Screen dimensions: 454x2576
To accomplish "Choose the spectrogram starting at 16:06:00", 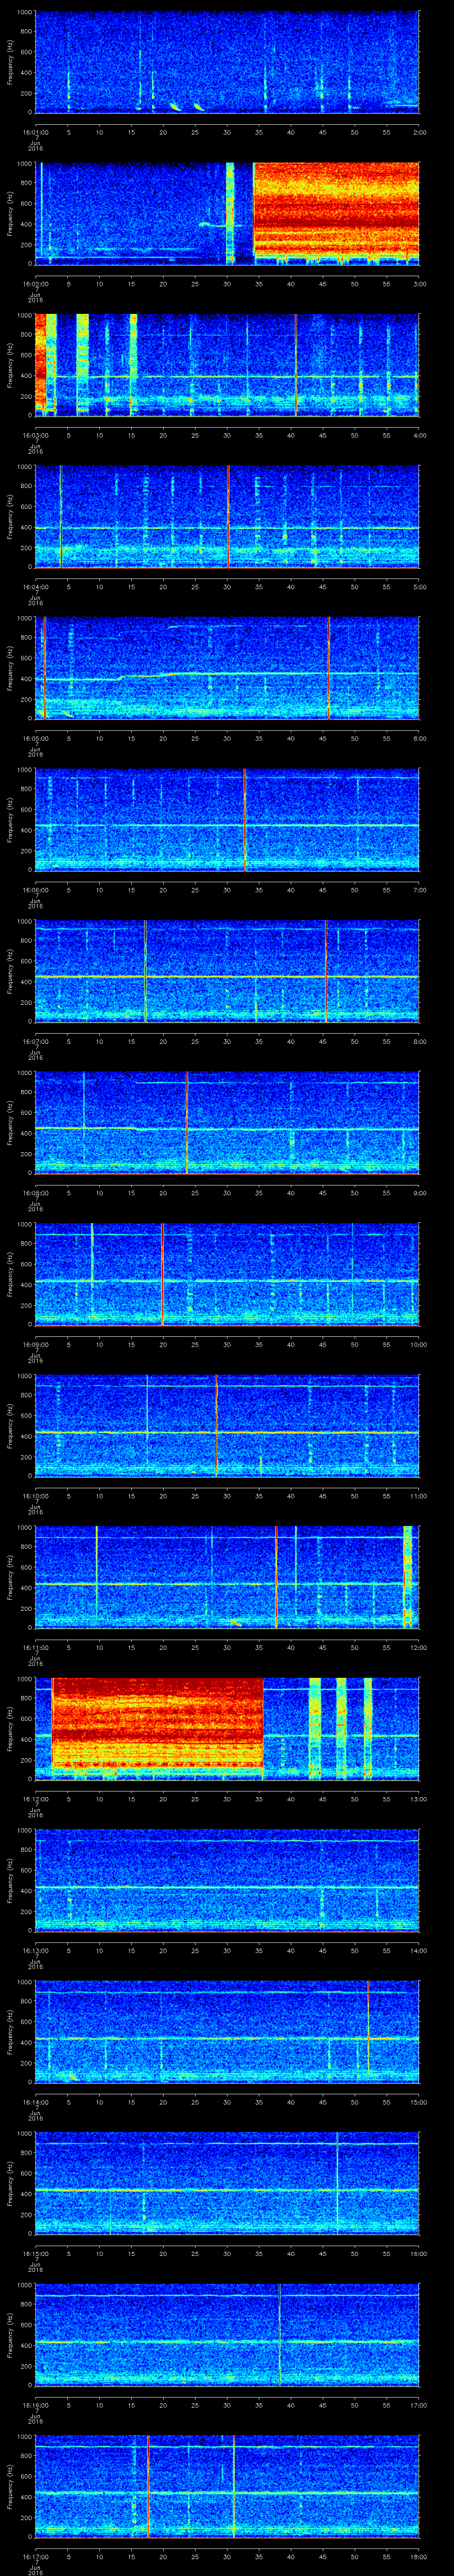I will 227,819.
